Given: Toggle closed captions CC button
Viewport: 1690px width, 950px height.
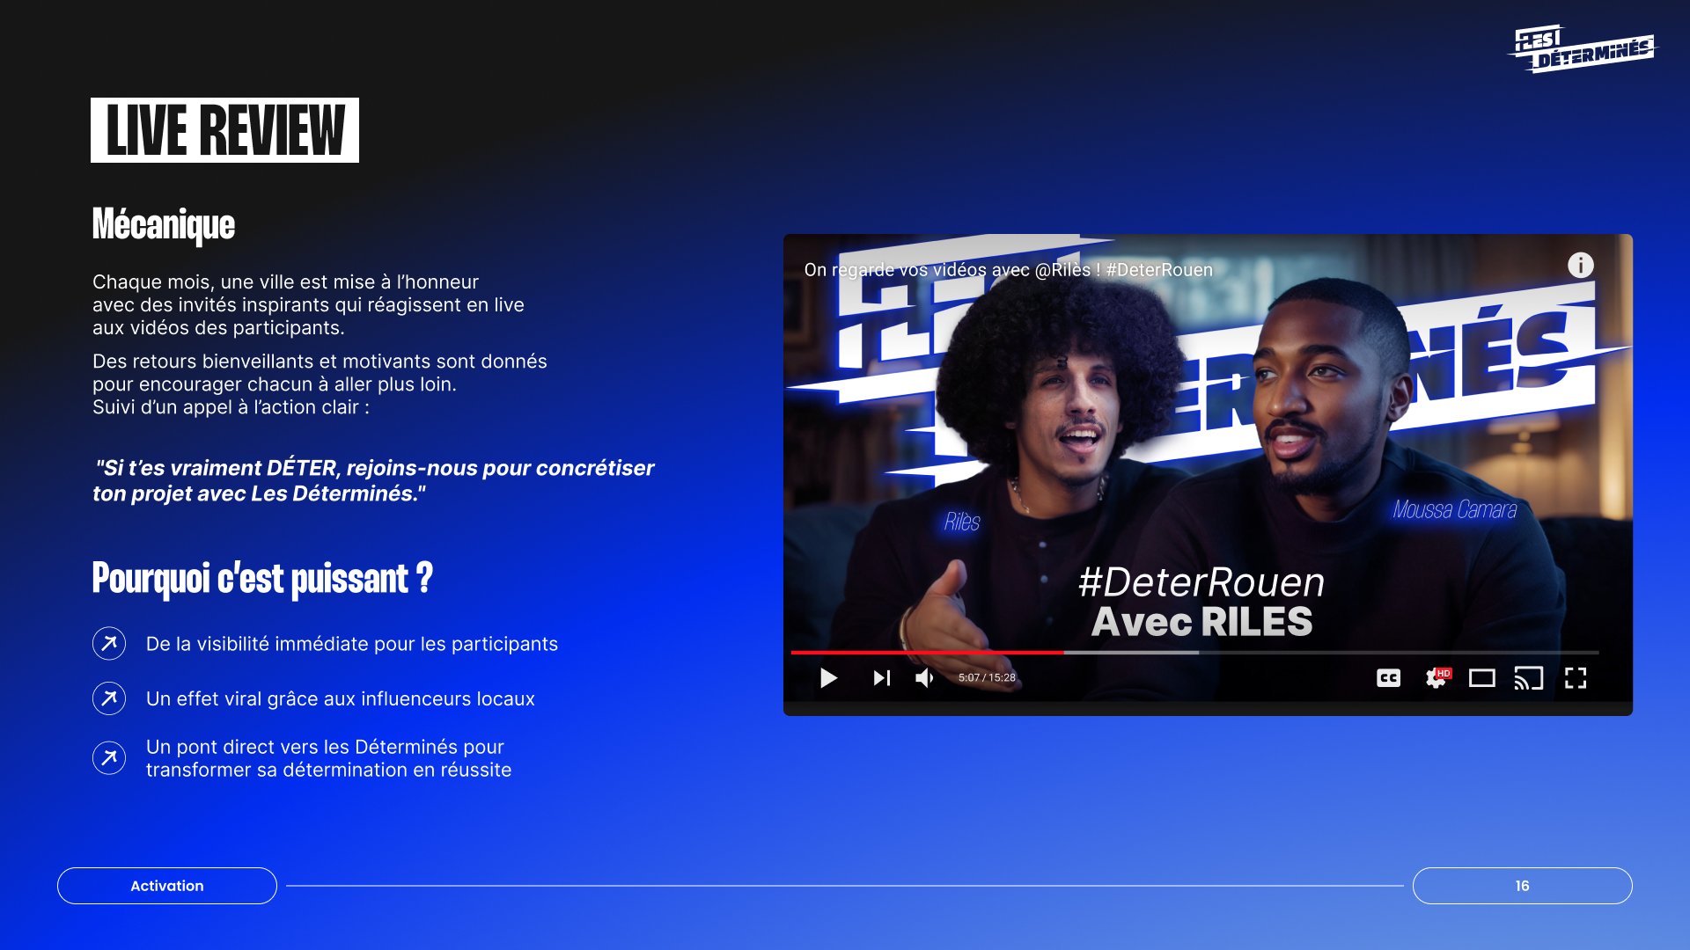Looking at the screenshot, I should [1388, 678].
